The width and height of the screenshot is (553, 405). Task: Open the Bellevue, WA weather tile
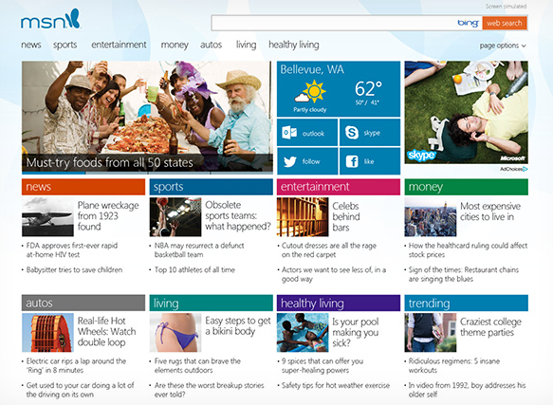pyautogui.click(x=339, y=89)
